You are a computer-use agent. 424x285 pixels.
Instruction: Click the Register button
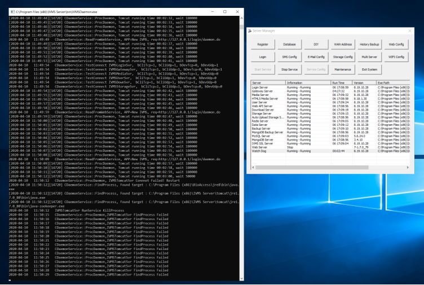click(x=263, y=45)
